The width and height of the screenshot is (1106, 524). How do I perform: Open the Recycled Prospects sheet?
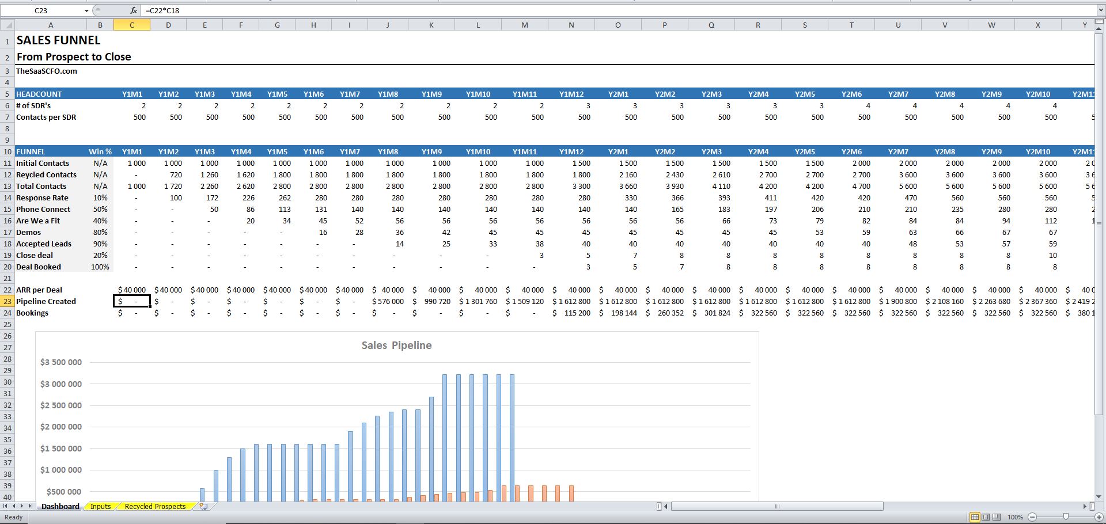click(154, 506)
